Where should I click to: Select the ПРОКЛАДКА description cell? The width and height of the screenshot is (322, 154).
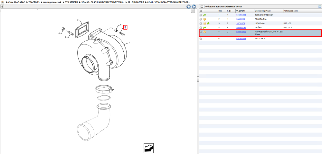coord(260,19)
